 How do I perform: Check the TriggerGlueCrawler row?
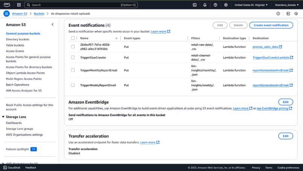73,58
